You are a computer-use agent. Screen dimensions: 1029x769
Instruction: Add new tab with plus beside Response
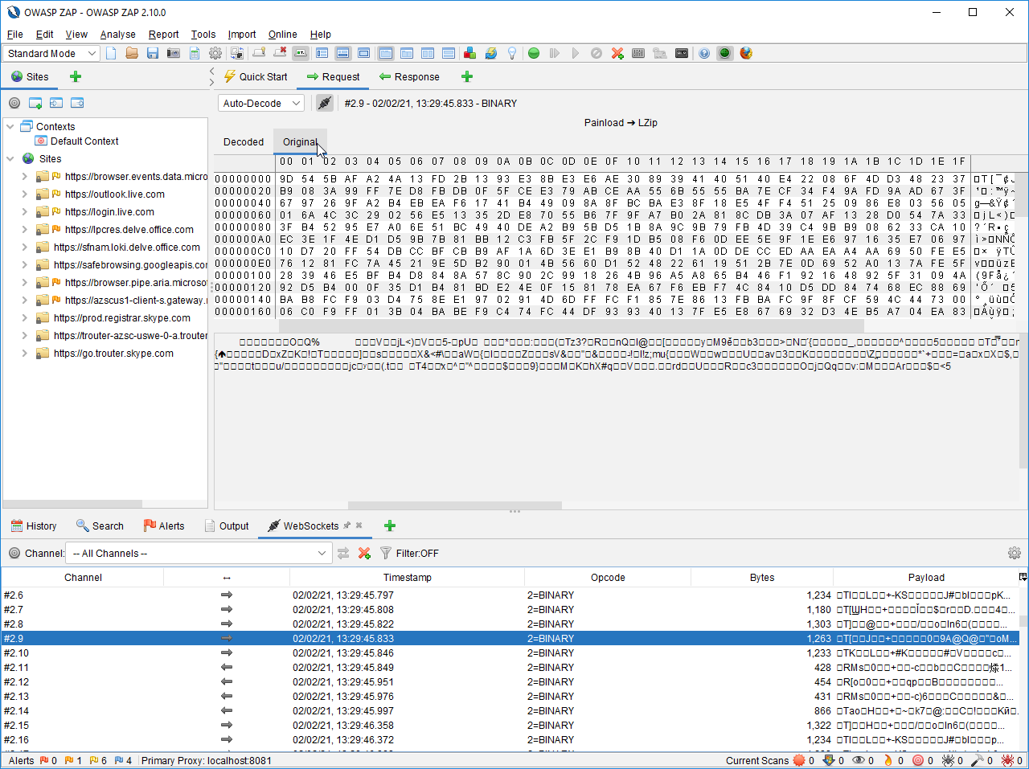(467, 77)
